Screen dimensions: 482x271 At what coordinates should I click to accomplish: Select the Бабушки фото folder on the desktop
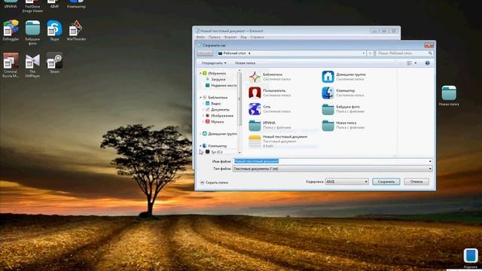click(x=32, y=32)
